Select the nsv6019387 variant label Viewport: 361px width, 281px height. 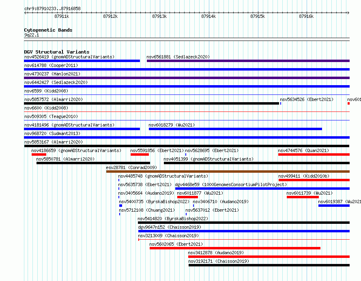tap(340, 202)
